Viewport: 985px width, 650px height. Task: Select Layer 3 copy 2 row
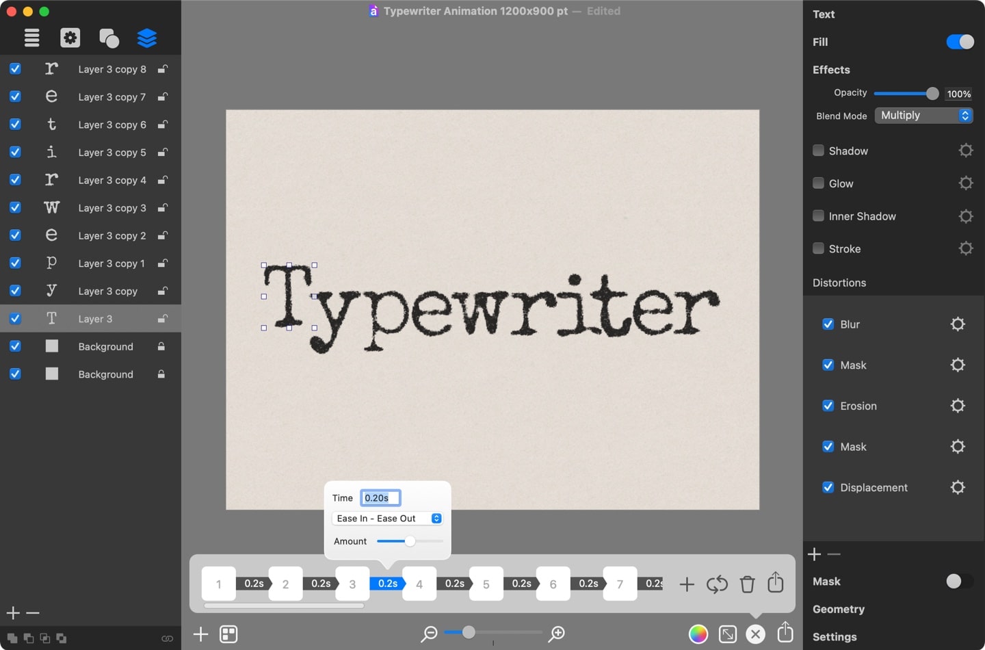coord(90,235)
